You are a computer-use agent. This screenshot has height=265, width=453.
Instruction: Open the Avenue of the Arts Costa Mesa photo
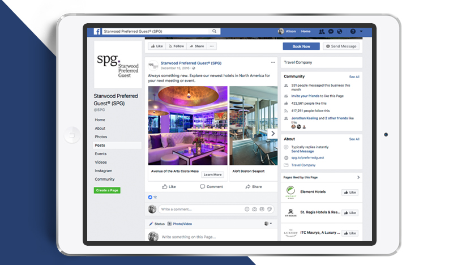(188, 126)
